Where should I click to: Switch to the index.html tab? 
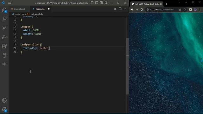[x=19, y=9]
